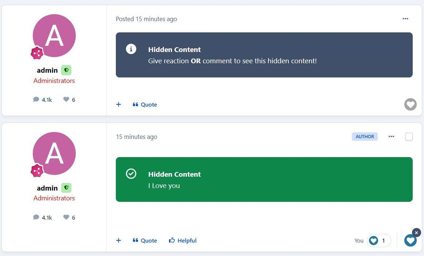Open the first post's three-dot options menu

point(405,19)
